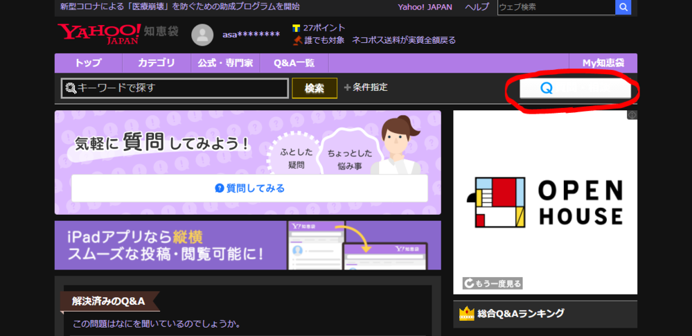
Task: Open the トップ tab
Action: (88, 63)
